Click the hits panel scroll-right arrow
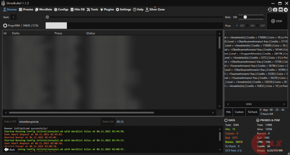This screenshot has width=290, height=155. (x=284, y=104)
